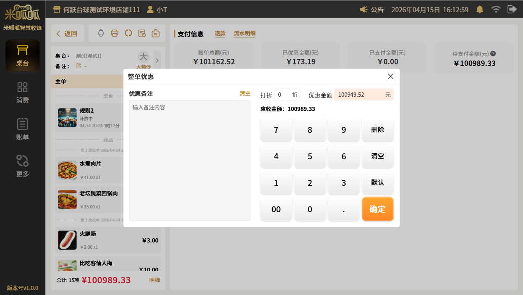This screenshot has width=523, height=295.
Task: Click the 打折 discount input field
Action: click(x=282, y=95)
